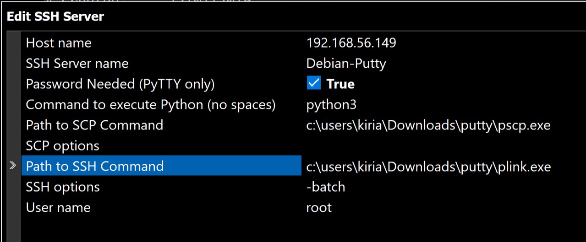
Task: Toggle the Password Needed checkbox
Action: click(314, 84)
